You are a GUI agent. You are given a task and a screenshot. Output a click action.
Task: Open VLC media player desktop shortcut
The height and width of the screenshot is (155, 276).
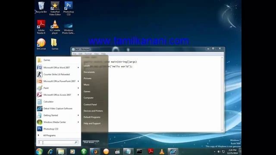click(55, 27)
